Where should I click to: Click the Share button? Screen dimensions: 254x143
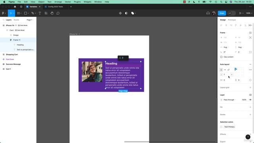coord(222,13)
